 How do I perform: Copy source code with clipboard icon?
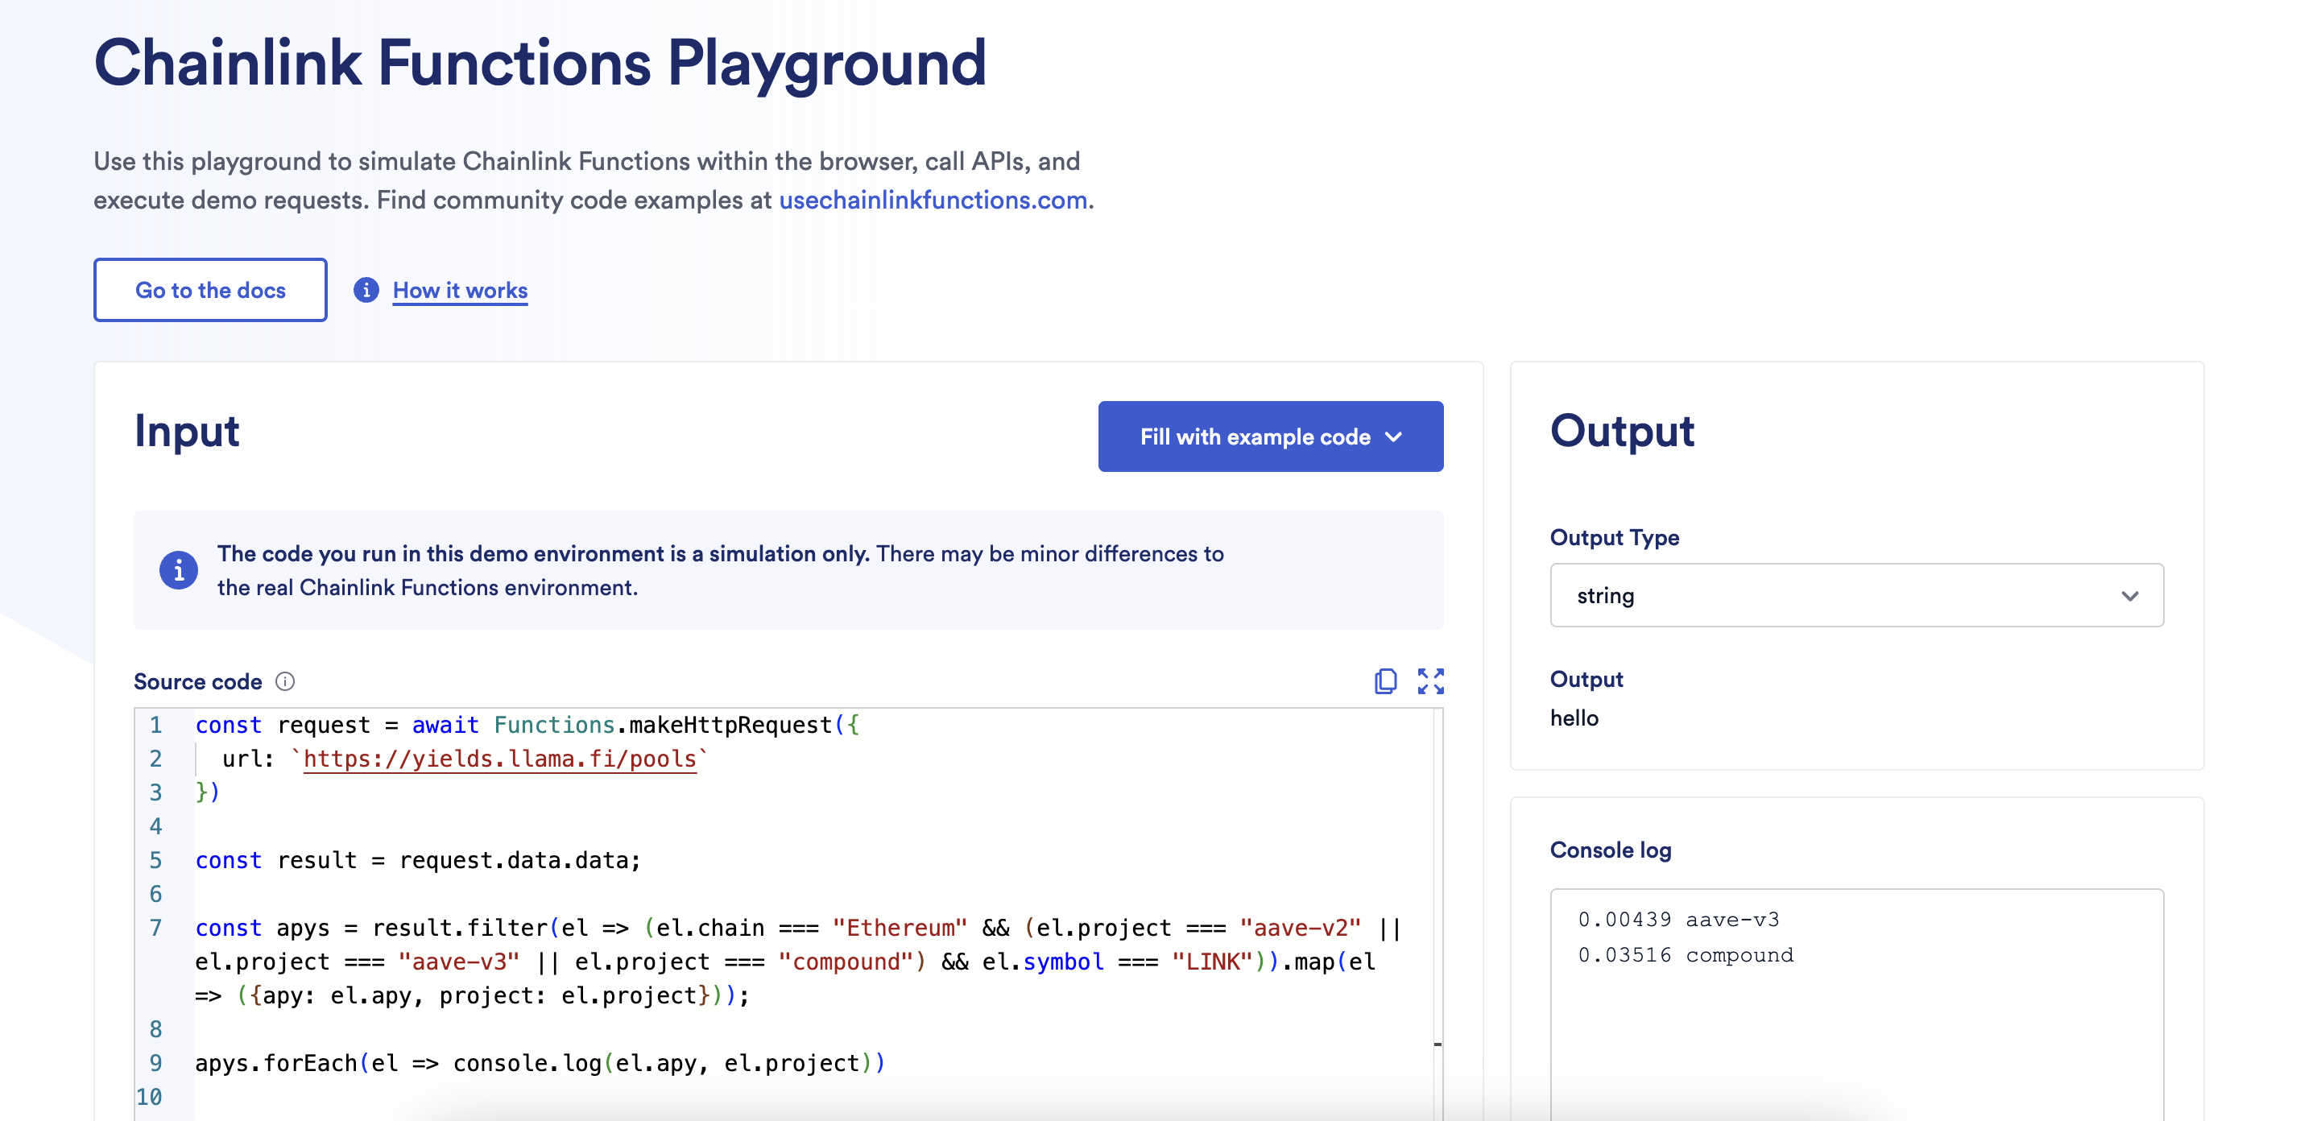coord(1385,681)
